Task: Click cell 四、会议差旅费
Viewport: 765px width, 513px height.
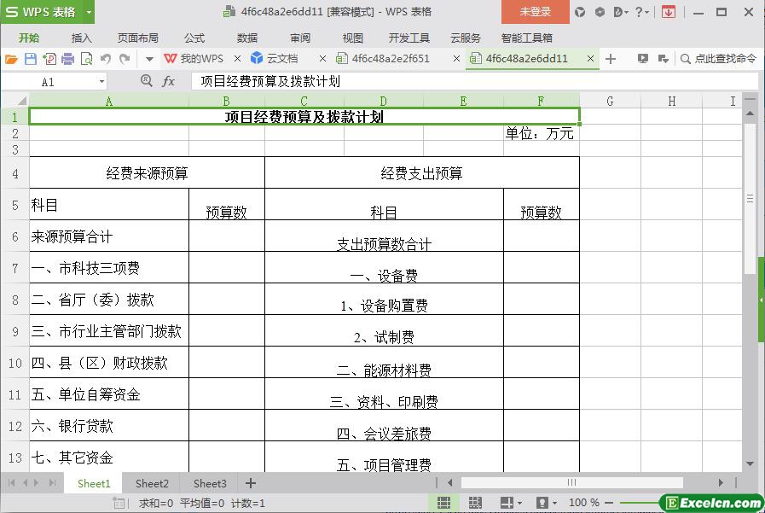Action: pyautogui.click(x=384, y=426)
